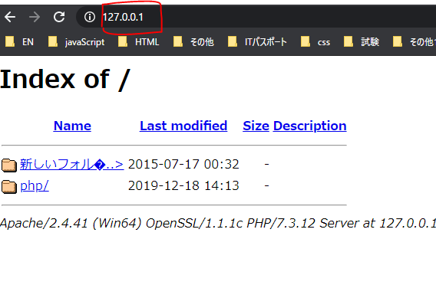Open the 試験 bookmark folder
The image size is (436, 285).
pyautogui.click(x=362, y=42)
